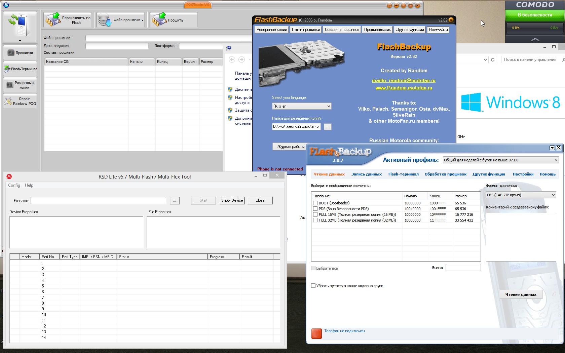The width and height of the screenshot is (565, 353).
Task: Expand the arrow below the phone icon
Action: click(x=20, y=41)
